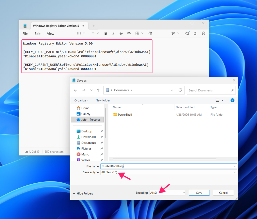Open view options dropdown arrow

pyautogui.click(x=223, y=100)
